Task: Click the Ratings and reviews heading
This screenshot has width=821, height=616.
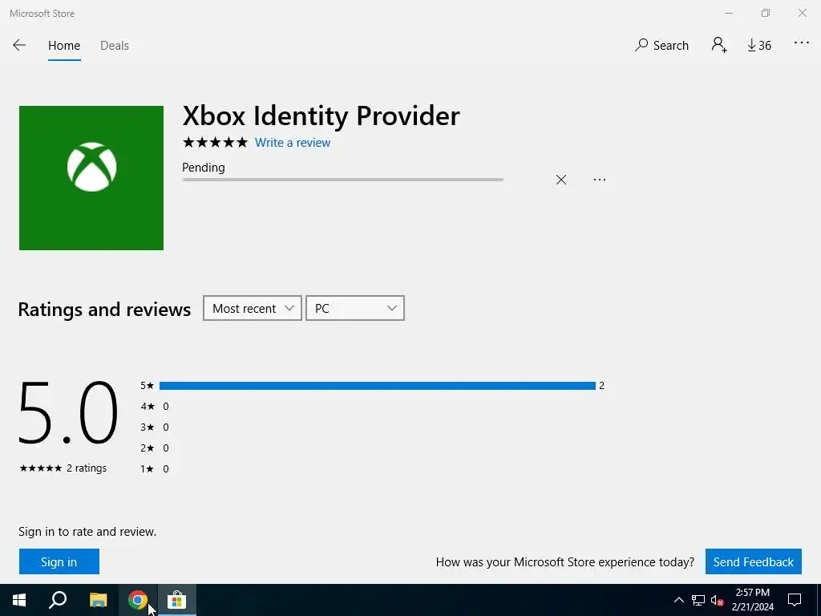Action: (105, 309)
